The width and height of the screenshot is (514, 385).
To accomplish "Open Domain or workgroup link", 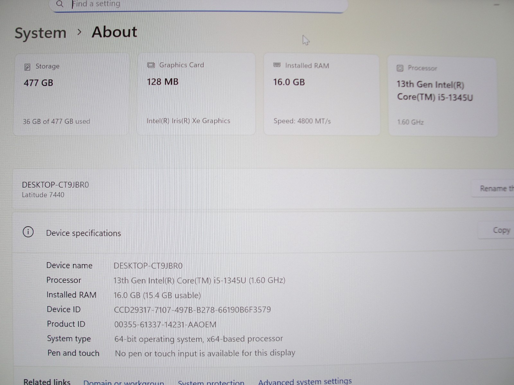I will (124, 382).
